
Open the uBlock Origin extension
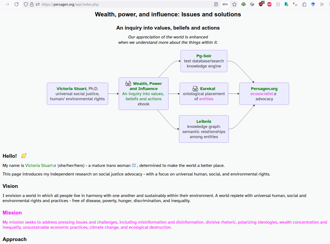[x=261, y=4]
